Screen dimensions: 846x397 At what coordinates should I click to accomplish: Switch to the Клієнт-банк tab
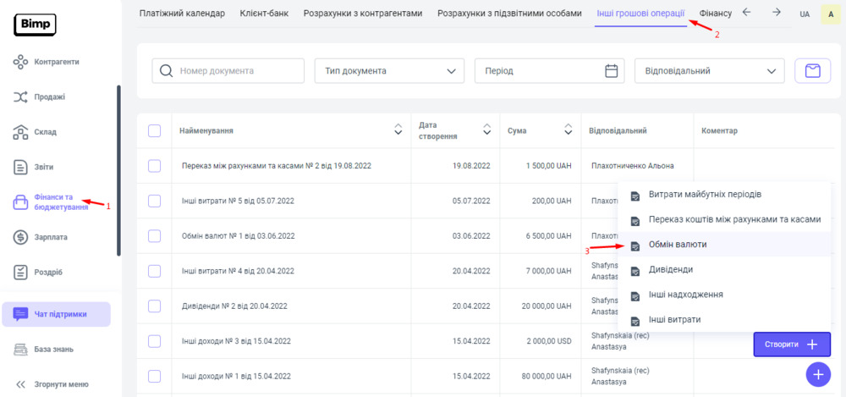tap(264, 14)
